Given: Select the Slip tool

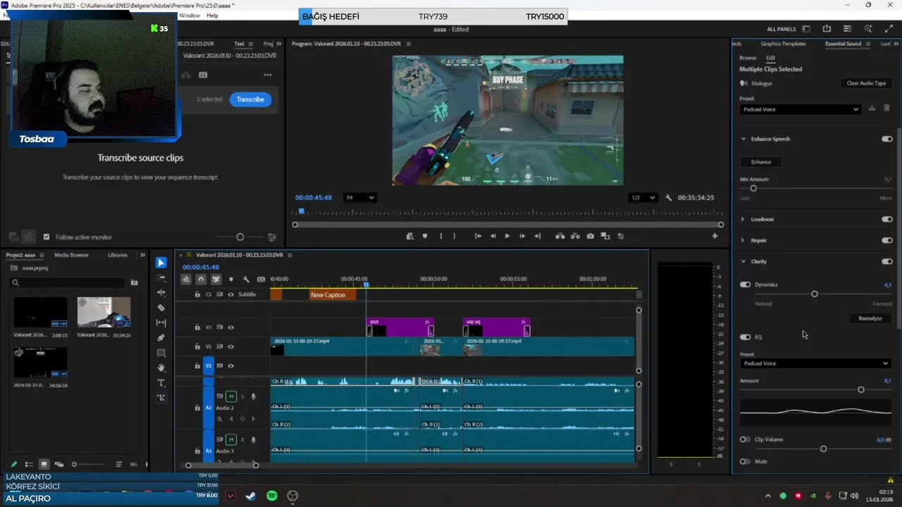Looking at the screenshot, I should point(161,323).
